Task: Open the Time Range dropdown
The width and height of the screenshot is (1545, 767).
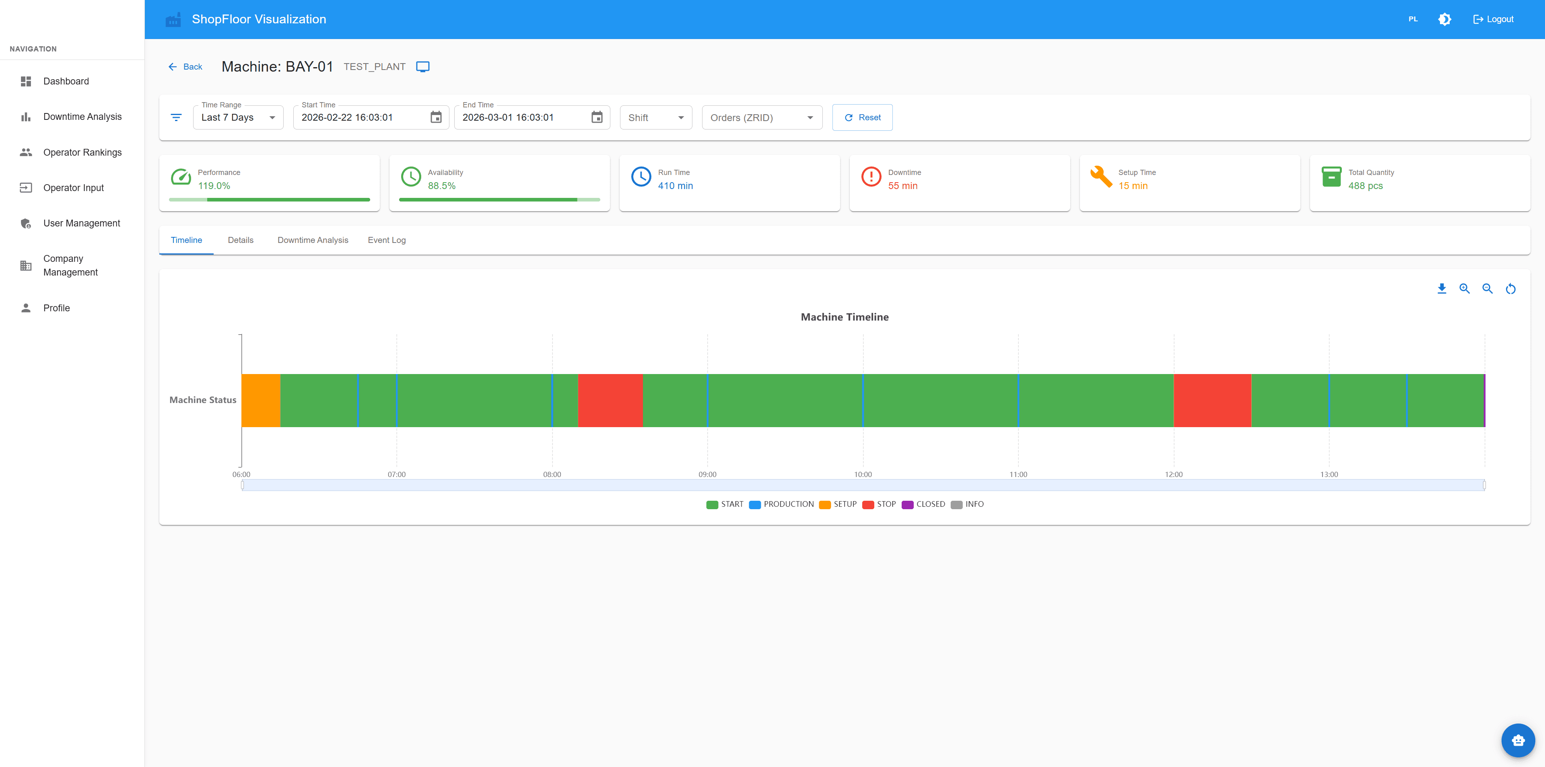Action: click(x=238, y=117)
